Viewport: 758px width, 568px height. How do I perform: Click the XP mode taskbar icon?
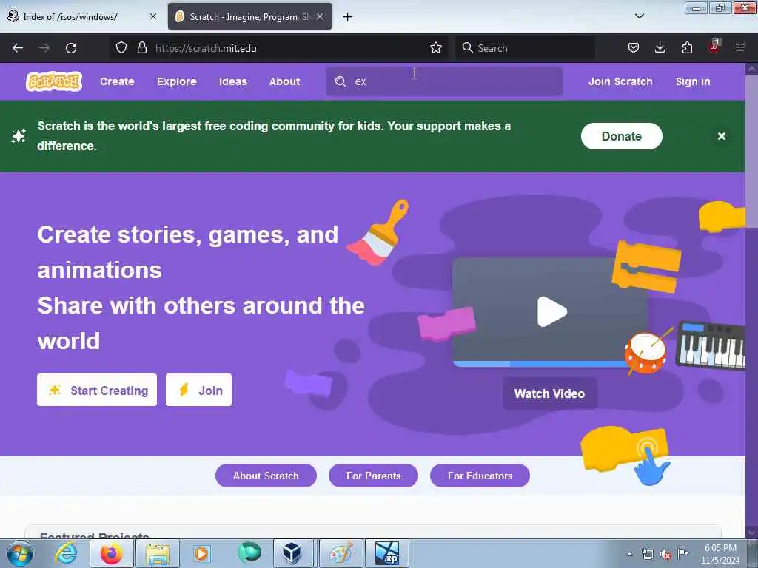pyautogui.click(x=386, y=554)
